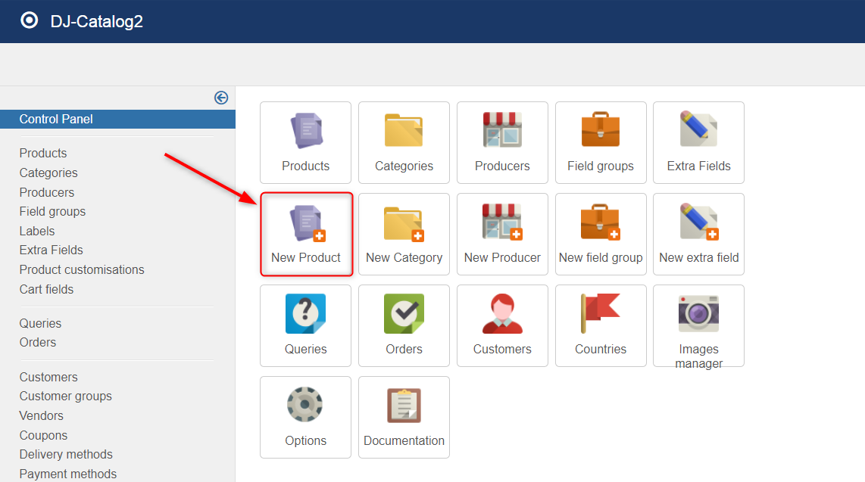Open Payment methods sidebar link
This screenshot has height=482, width=865.
tap(68, 474)
